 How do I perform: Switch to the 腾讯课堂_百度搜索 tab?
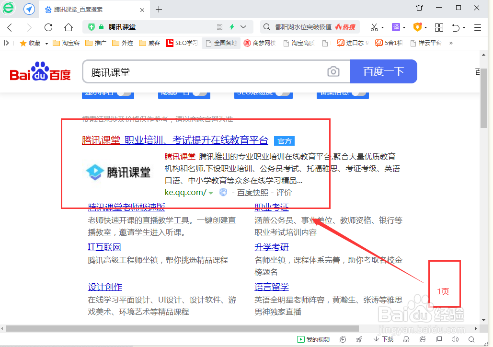[94, 10]
